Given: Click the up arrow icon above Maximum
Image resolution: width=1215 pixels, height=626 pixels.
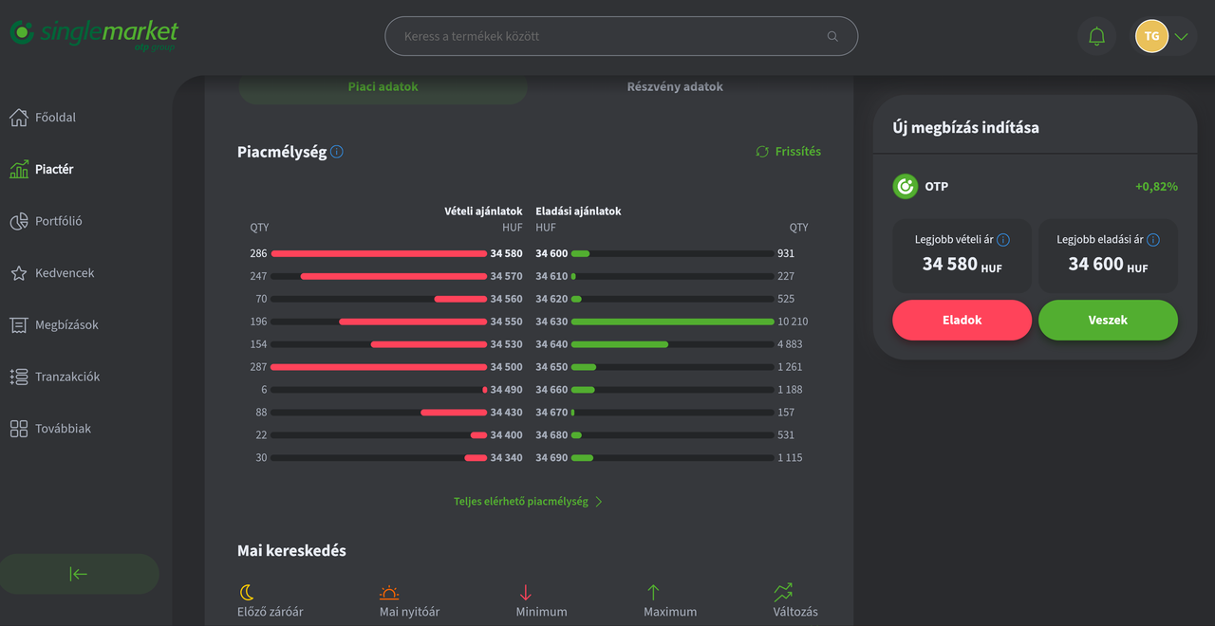Looking at the screenshot, I should coord(653,593).
